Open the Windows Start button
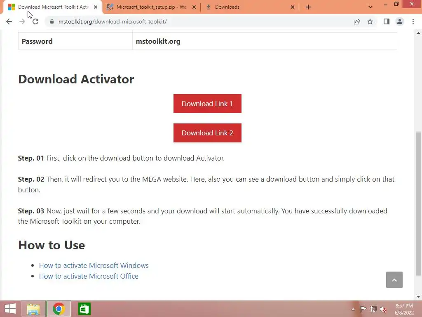Screen dimensions: 422x317 [10, 309]
